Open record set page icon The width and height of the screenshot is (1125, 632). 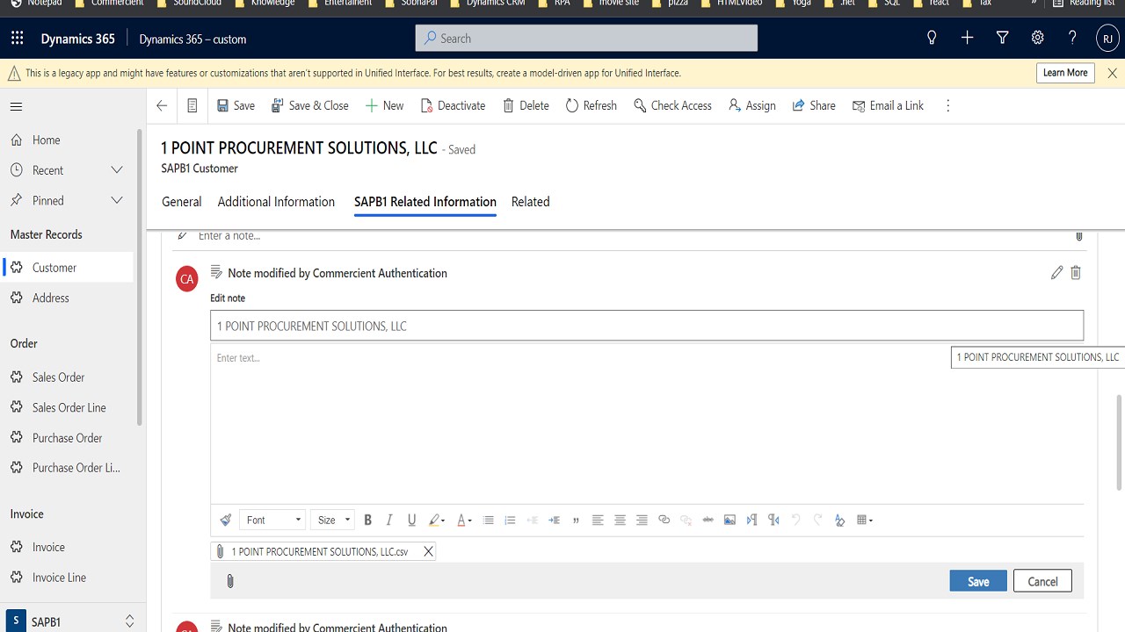pyautogui.click(x=192, y=105)
